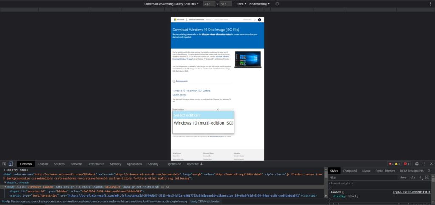This screenshot has width=435, height=205.
Task: Open the Memory tab
Action: [x=116, y=164]
